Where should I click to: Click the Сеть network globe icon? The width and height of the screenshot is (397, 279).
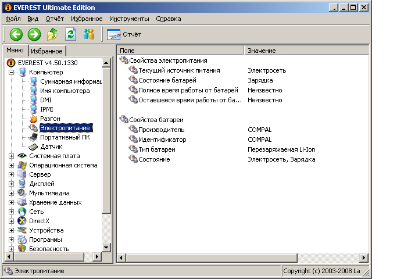click(22, 212)
